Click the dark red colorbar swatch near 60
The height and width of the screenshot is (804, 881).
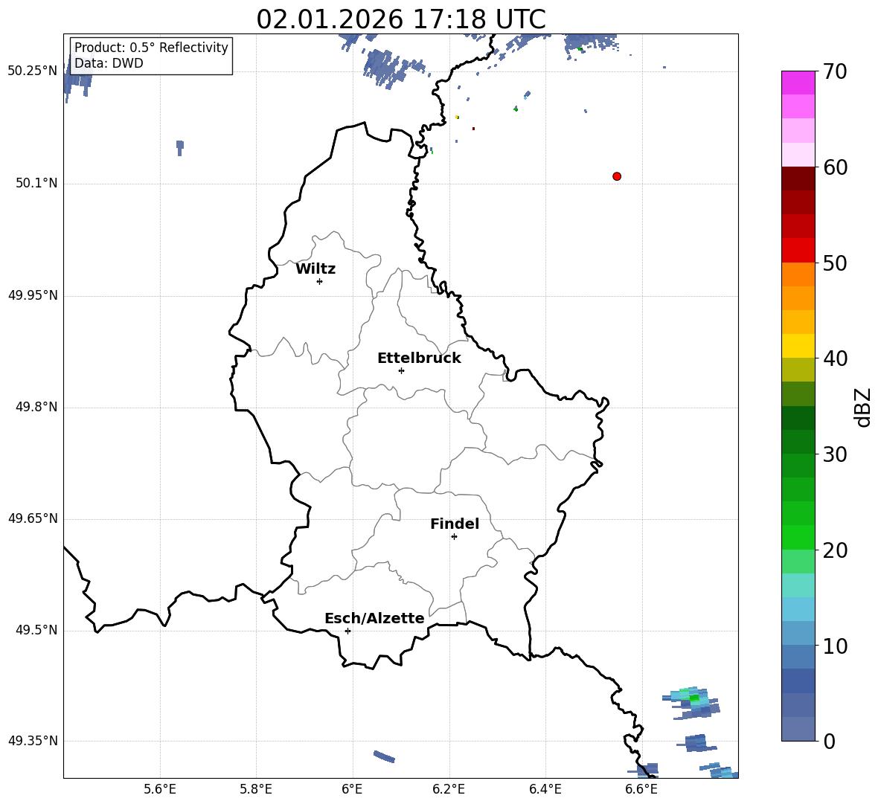click(x=798, y=179)
